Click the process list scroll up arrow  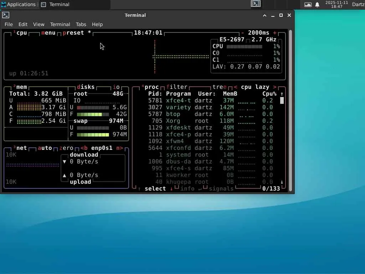[x=282, y=94]
